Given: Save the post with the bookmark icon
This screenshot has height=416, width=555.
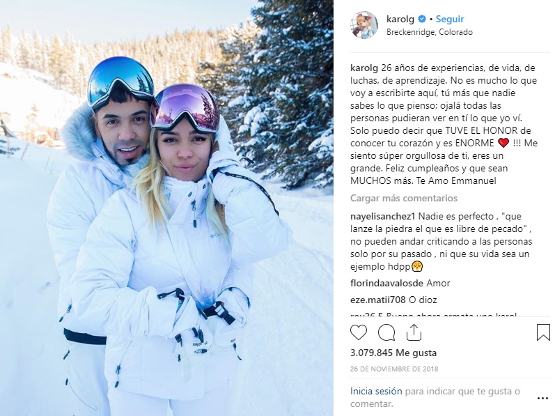Looking at the screenshot, I should [543, 332].
